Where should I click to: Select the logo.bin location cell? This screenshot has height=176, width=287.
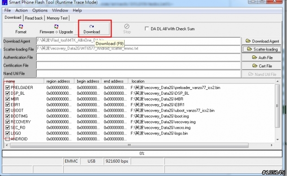click(159, 133)
